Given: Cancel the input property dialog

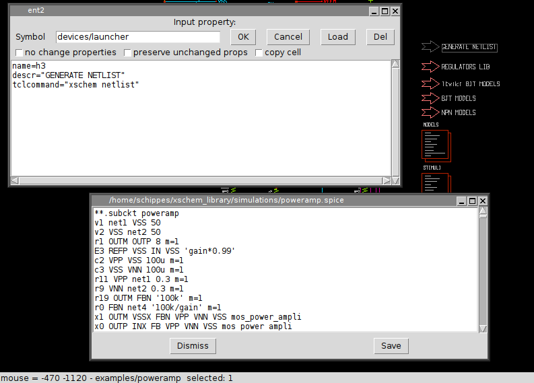Looking at the screenshot, I should coord(288,37).
